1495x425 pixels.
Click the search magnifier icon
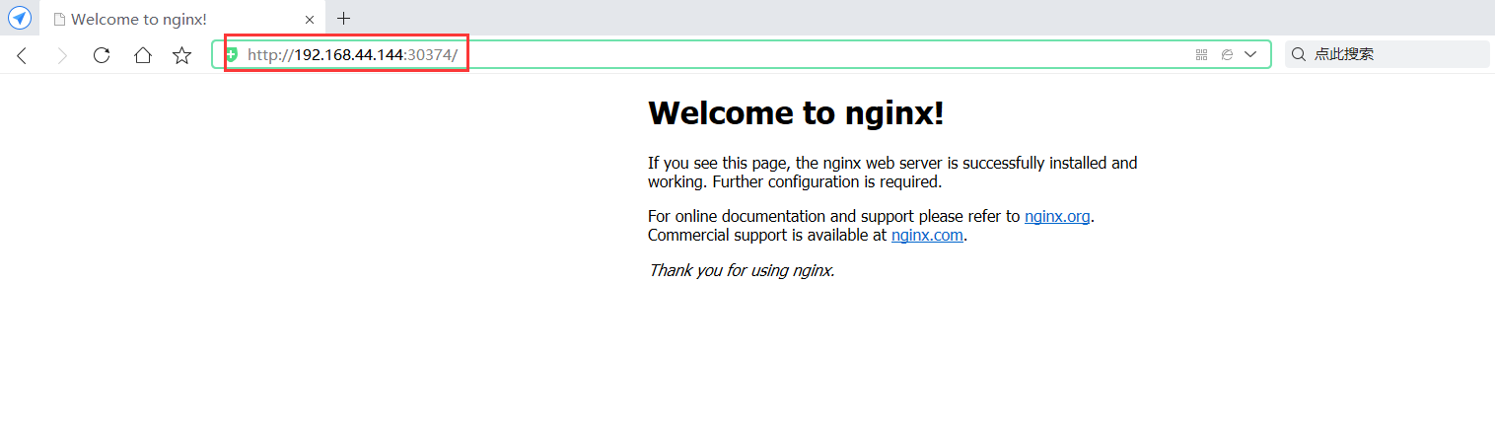tap(1298, 54)
